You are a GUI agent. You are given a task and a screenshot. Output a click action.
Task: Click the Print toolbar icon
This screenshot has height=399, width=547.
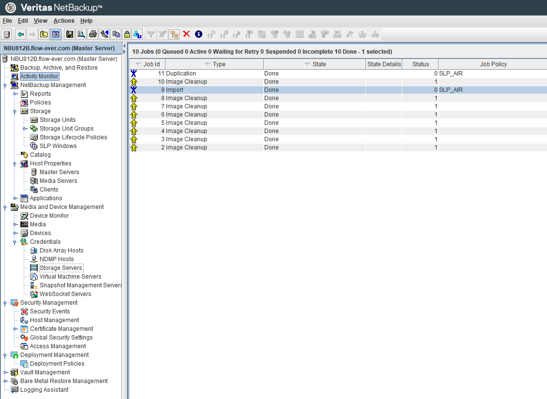93,34
